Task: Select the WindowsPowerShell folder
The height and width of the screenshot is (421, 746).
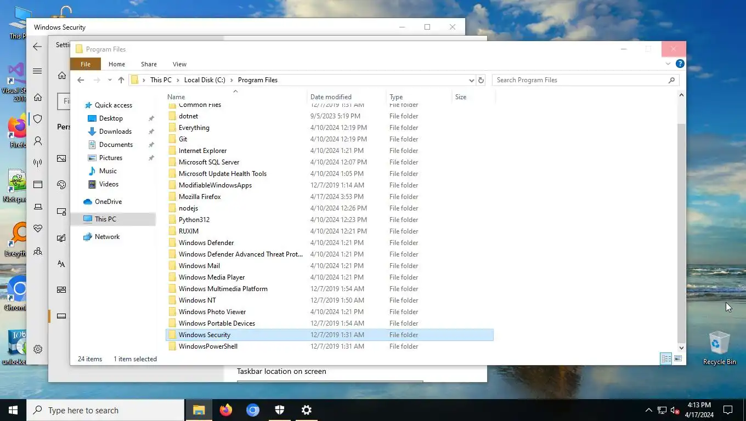Action: 330,346
